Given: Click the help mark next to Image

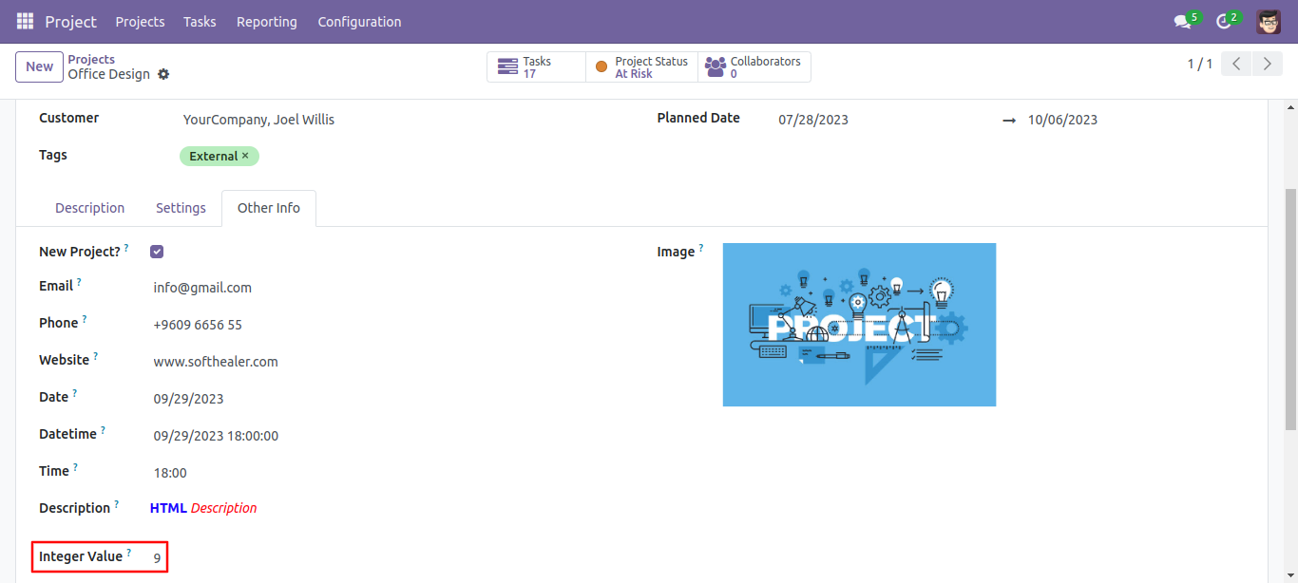Looking at the screenshot, I should coord(701,248).
